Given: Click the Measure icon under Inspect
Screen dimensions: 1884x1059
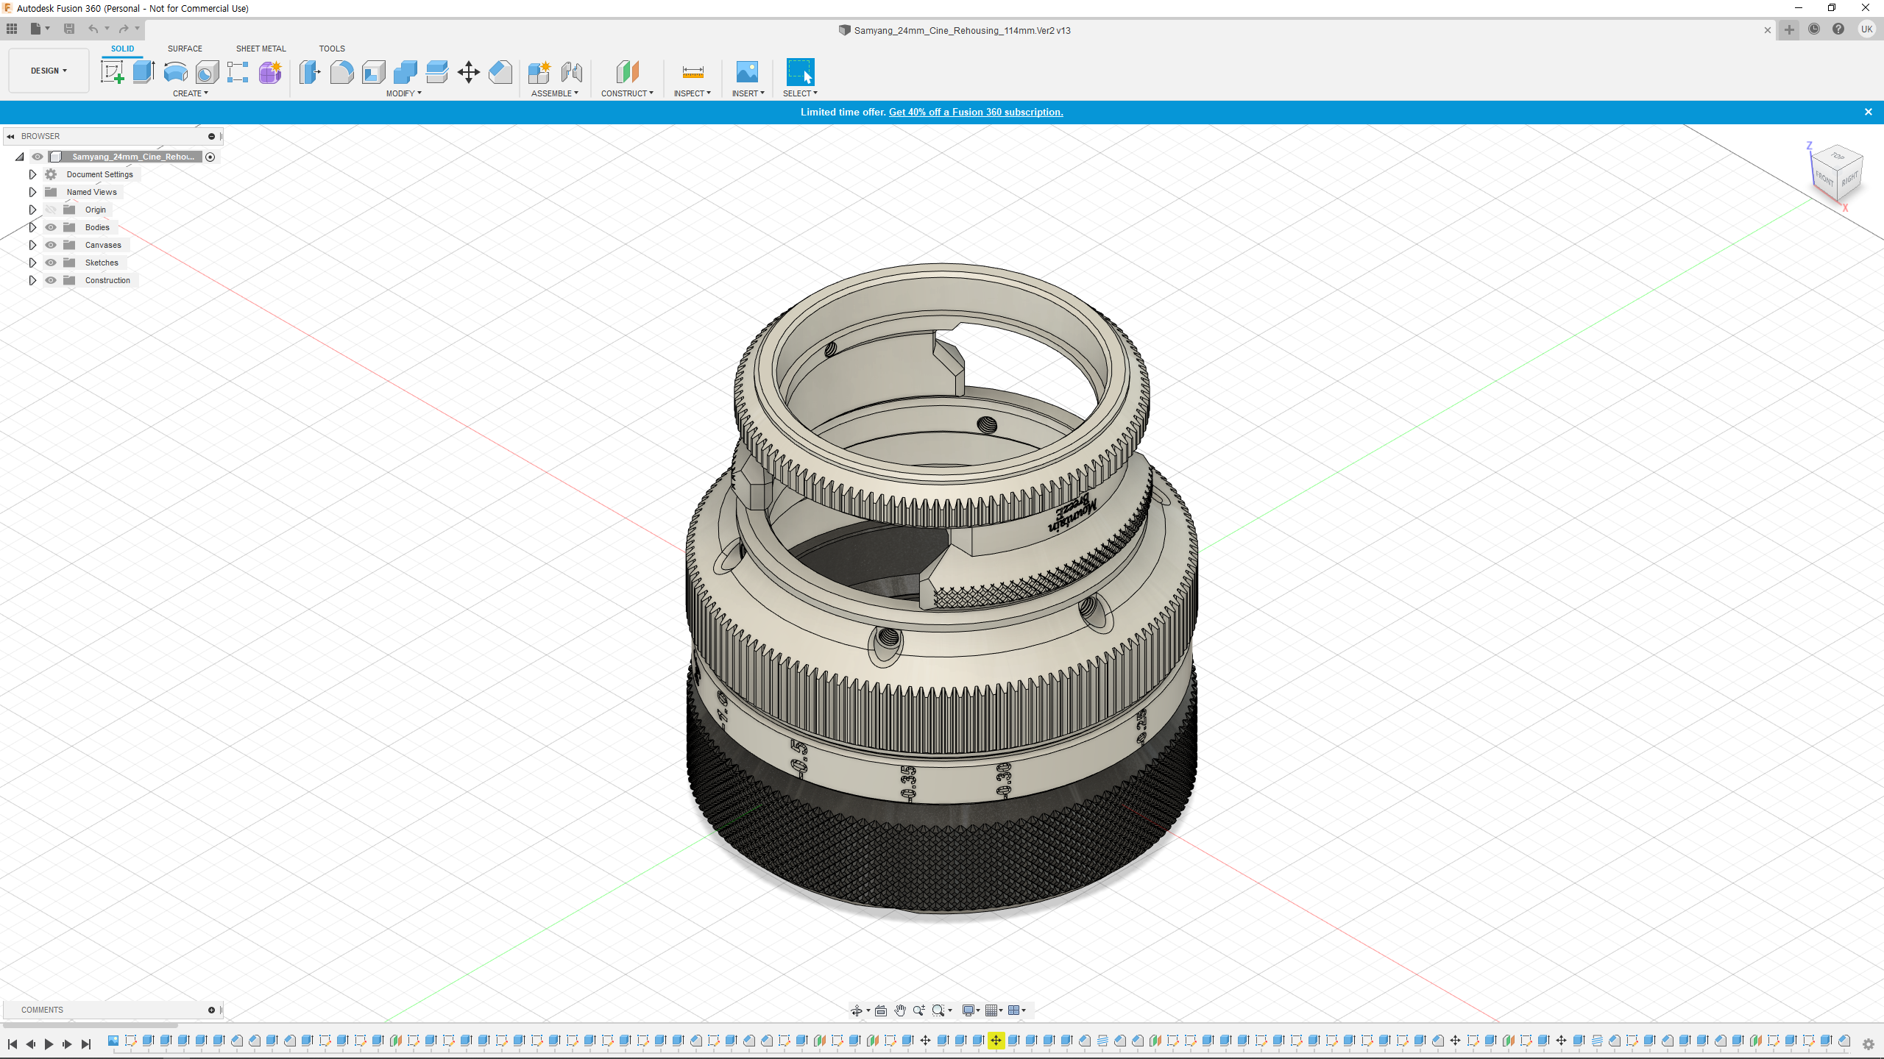Looking at the screenshot, I should 693,72.
